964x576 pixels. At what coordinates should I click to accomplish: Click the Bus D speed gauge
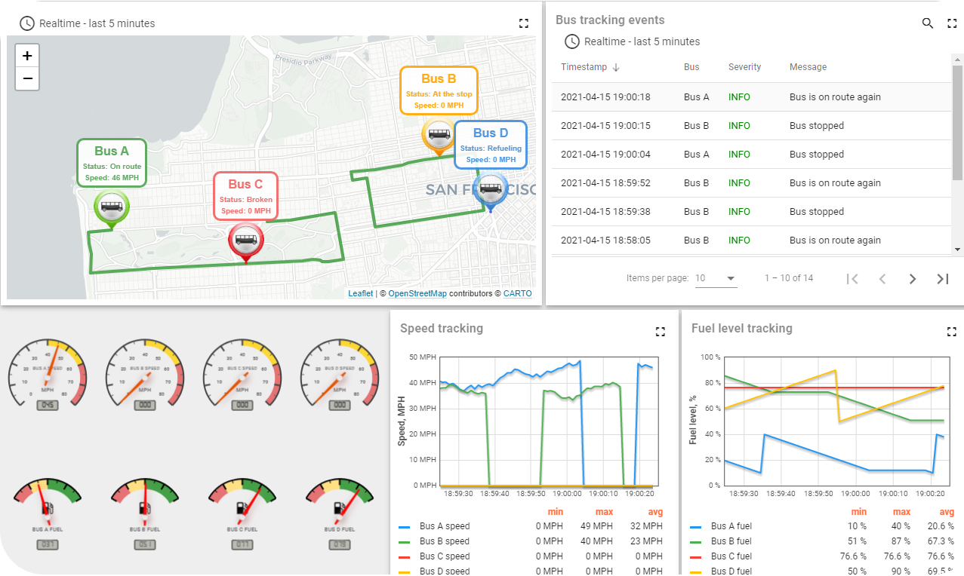[340, 375]
